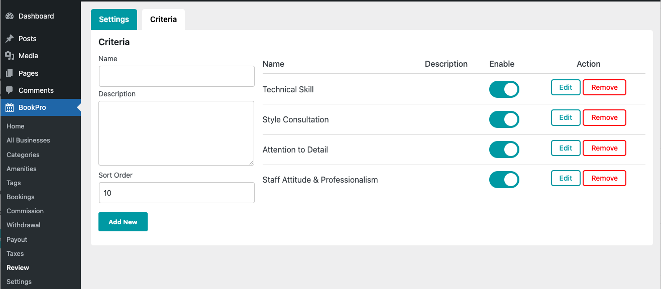Image resolution: width=661 pixels, height=289 pixels.
Task: Remove the Style Consultation criterion
Action: click(604, 117)
